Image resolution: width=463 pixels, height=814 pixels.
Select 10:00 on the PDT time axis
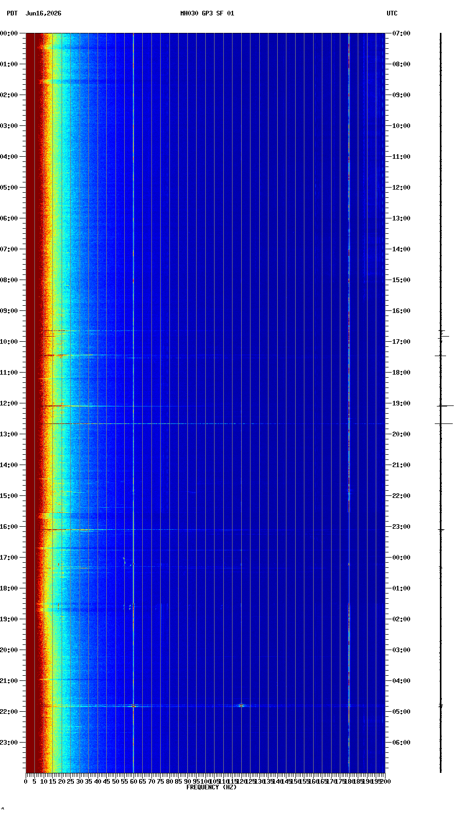[9, 342]
